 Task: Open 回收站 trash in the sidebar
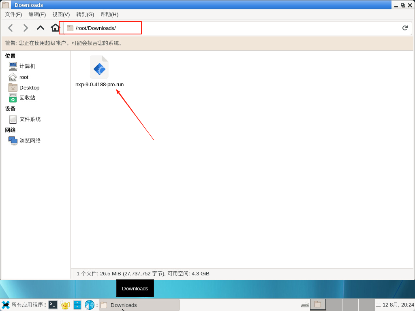coord(27,98)
